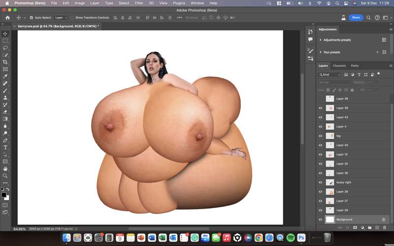This screenshot has height=246, width=394.
Task: Select the Zoom tool in the toolbox
Action: (x=5, y=176)
